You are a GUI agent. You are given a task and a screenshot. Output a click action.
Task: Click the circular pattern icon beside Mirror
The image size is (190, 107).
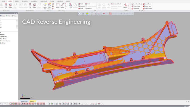129,6
